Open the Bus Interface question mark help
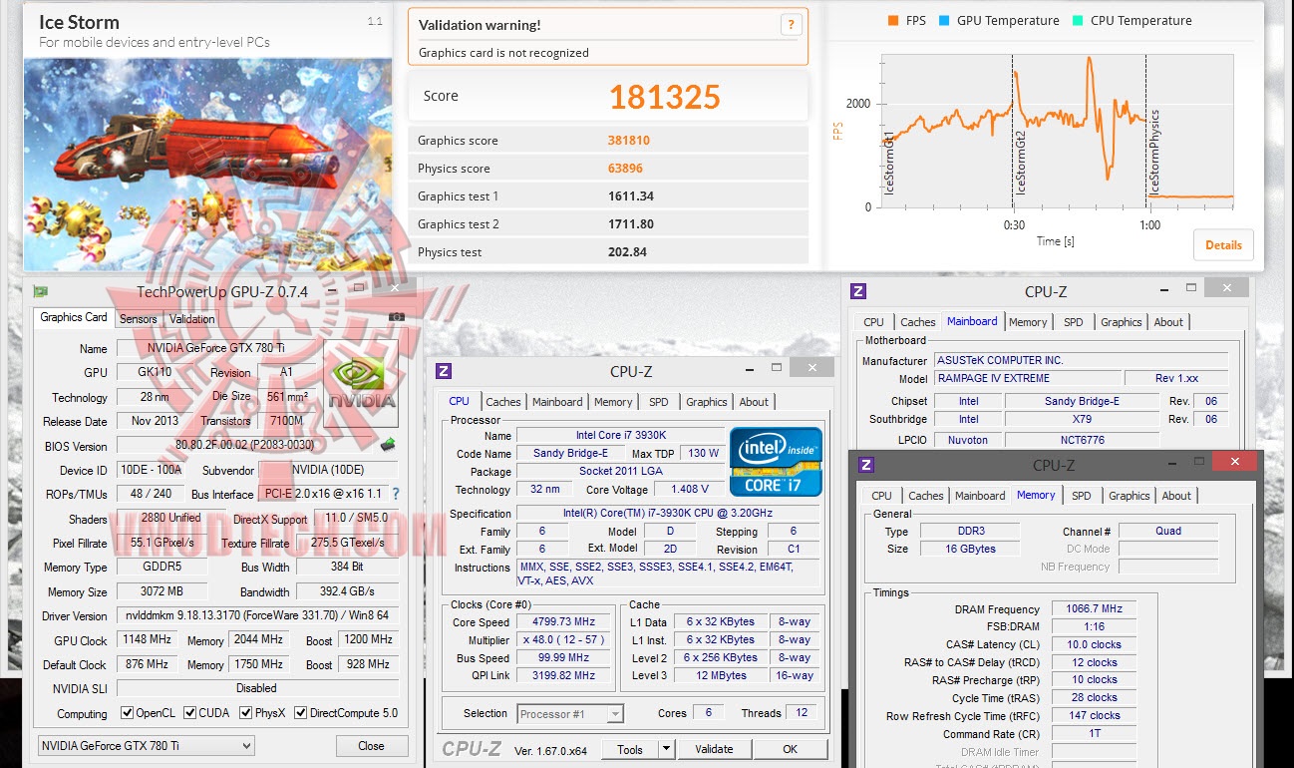 [x=395, y=494]
